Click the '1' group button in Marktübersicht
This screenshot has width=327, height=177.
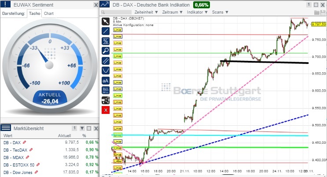[x=74, y=128]
